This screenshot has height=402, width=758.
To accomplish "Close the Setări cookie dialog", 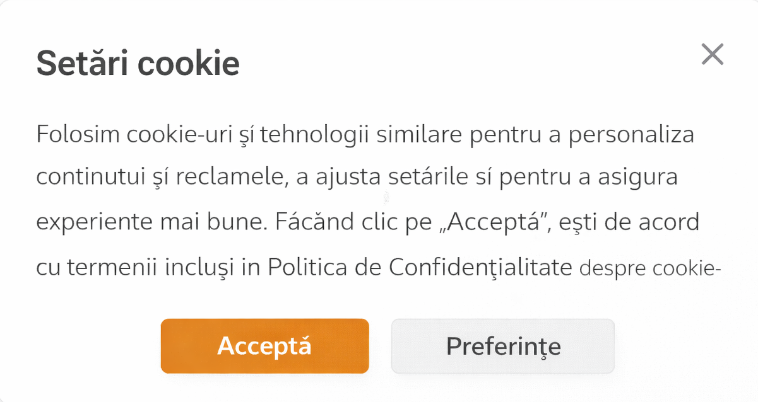I will 712,55.
